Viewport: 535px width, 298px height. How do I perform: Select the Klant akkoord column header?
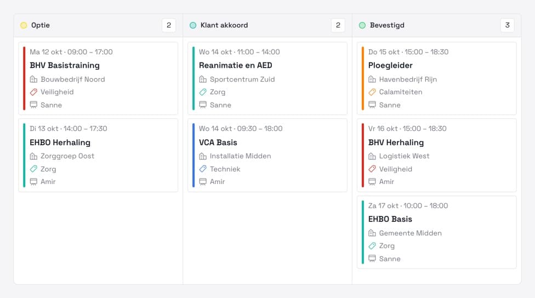(267, 26)
